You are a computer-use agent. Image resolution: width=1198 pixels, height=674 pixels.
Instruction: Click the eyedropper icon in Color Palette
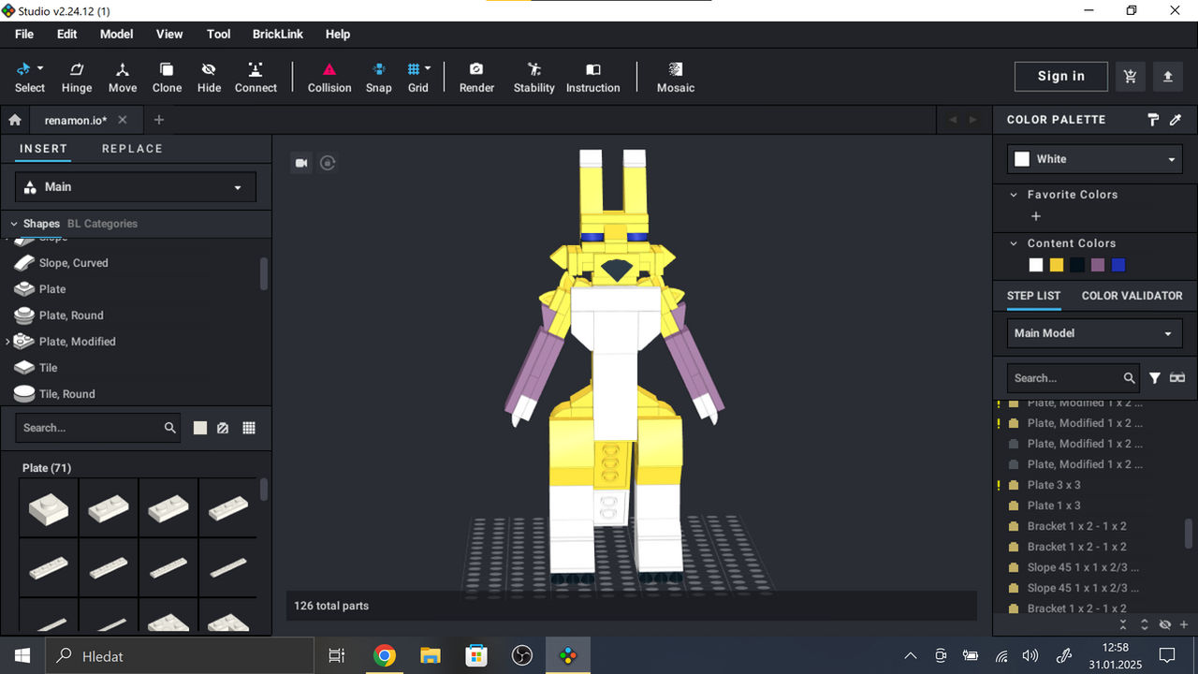tap(1176, 120)
